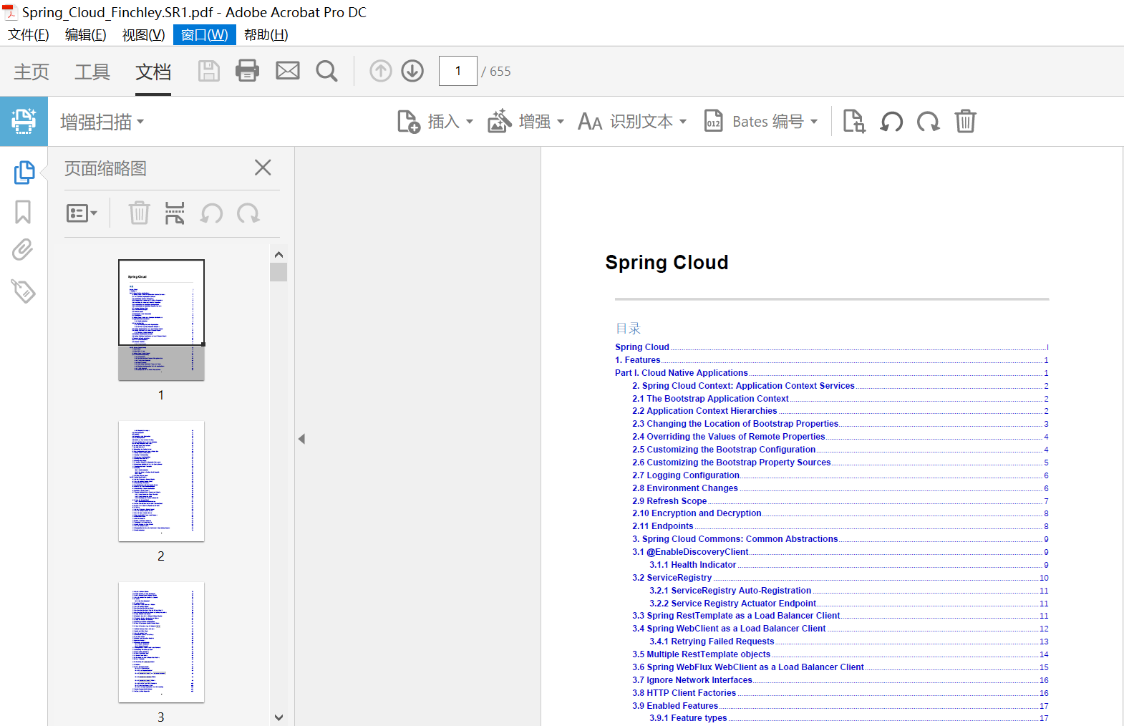This screenshot has height=726, width=1124.
Task: Click the page number input field
Action: point(458,71)
